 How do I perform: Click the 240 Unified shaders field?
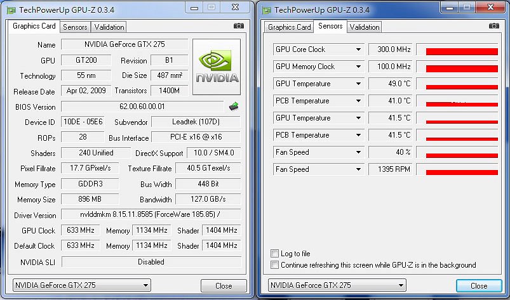pos(96,153)
